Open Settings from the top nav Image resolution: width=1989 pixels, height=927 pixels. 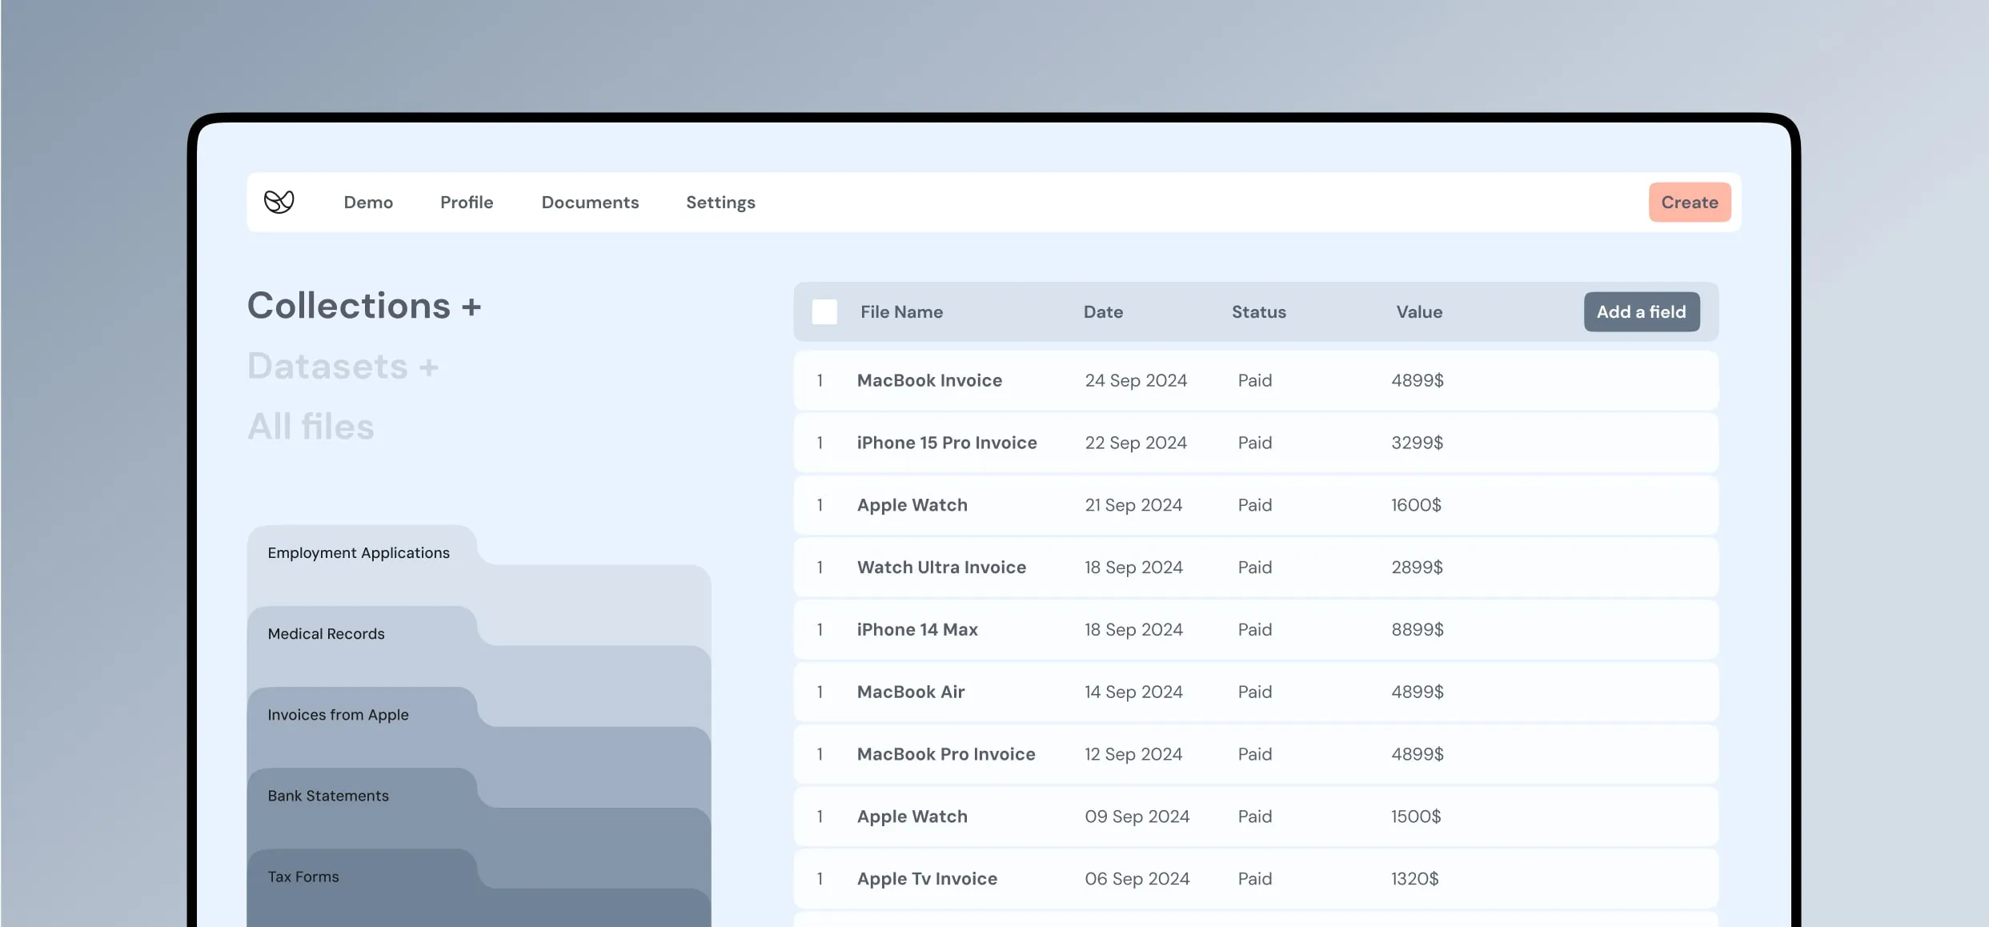[x=720, y=203]
